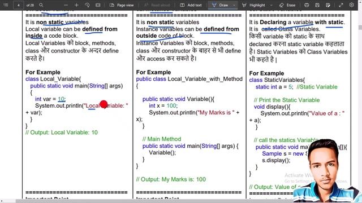Screen dimensions: 362x203
Task: Enter full screen with expand arrows icon
Action: tap(341, 5)
